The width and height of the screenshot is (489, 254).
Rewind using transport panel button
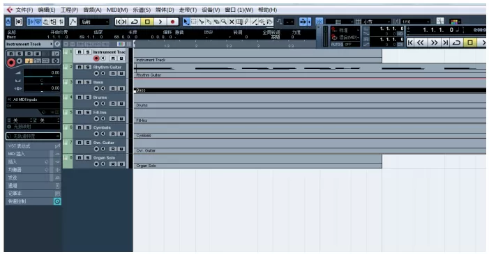421,42
